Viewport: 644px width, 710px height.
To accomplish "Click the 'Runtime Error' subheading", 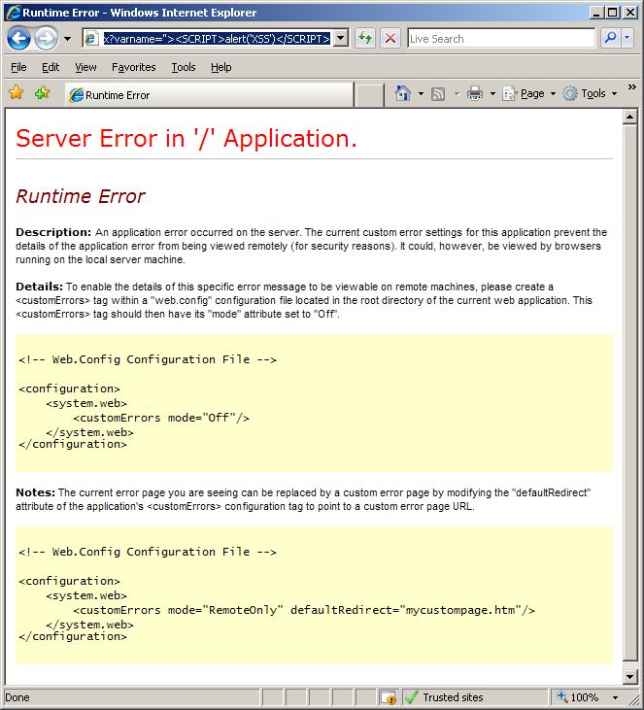I will tap(81, 196).
